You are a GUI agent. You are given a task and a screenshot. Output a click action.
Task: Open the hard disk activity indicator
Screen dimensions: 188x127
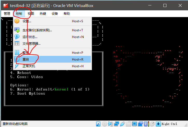(98, 124)
